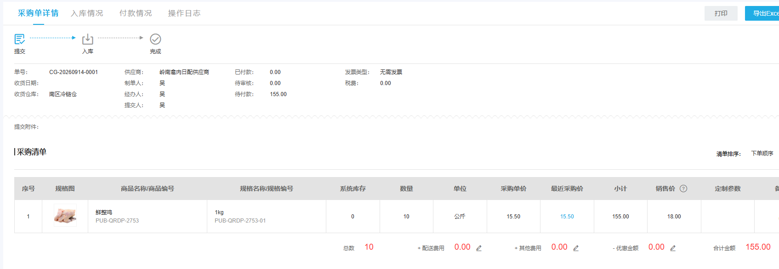Click the 完成 checkmark step icon
The image size is (779, 269).
[155, 39]
